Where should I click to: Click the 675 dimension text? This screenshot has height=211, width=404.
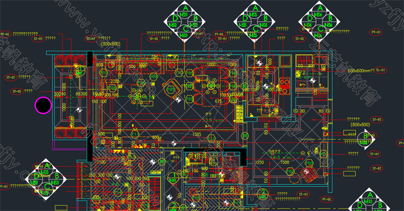[218, 102]
